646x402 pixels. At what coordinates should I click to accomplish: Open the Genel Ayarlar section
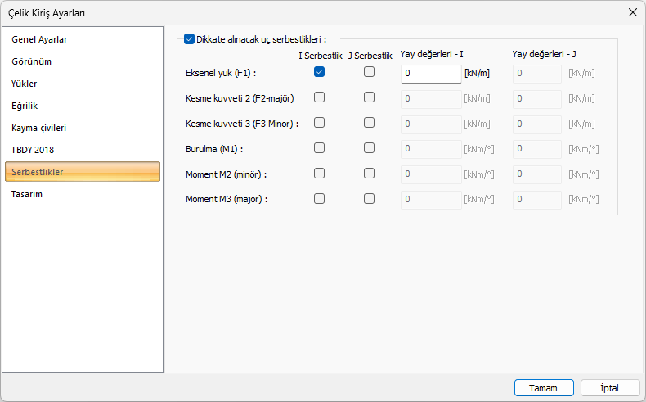click(x=39, y=39)
